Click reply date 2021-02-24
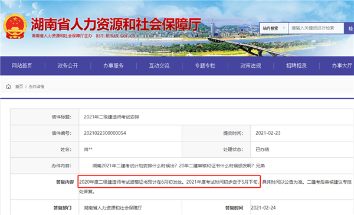 (x=263, y=208)
